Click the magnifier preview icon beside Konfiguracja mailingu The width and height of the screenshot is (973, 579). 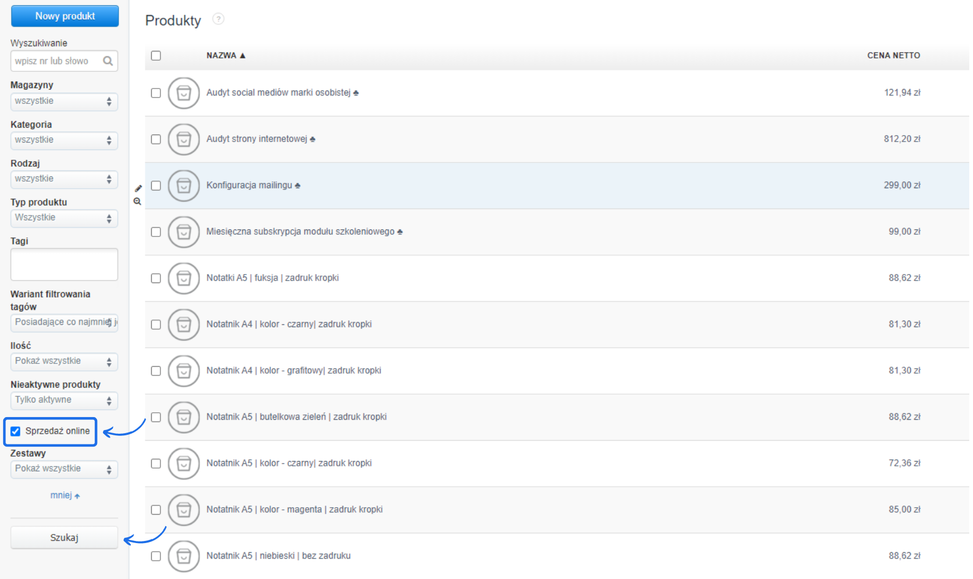point(137,202)
